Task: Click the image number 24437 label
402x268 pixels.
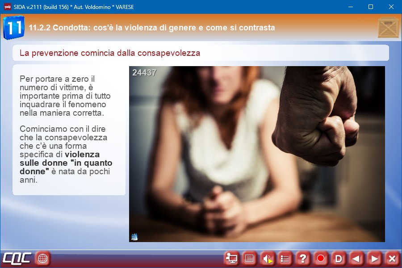Action: 144,72
